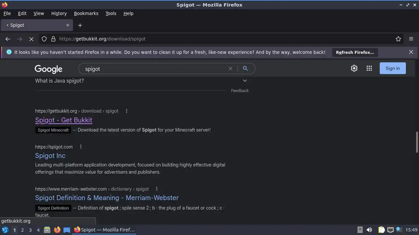The height and width of the screenshot is (235, 419).
Task: Click the 15:49 taskbar clock
Action: (x=411, y=230)
